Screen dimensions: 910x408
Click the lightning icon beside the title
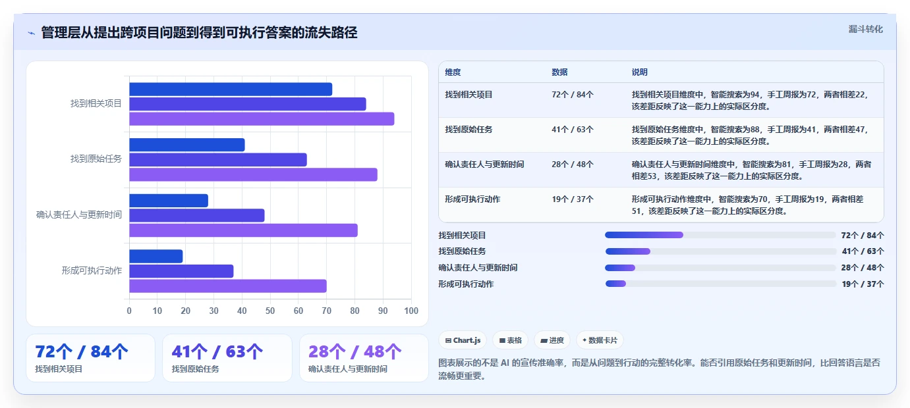(32, 33)
